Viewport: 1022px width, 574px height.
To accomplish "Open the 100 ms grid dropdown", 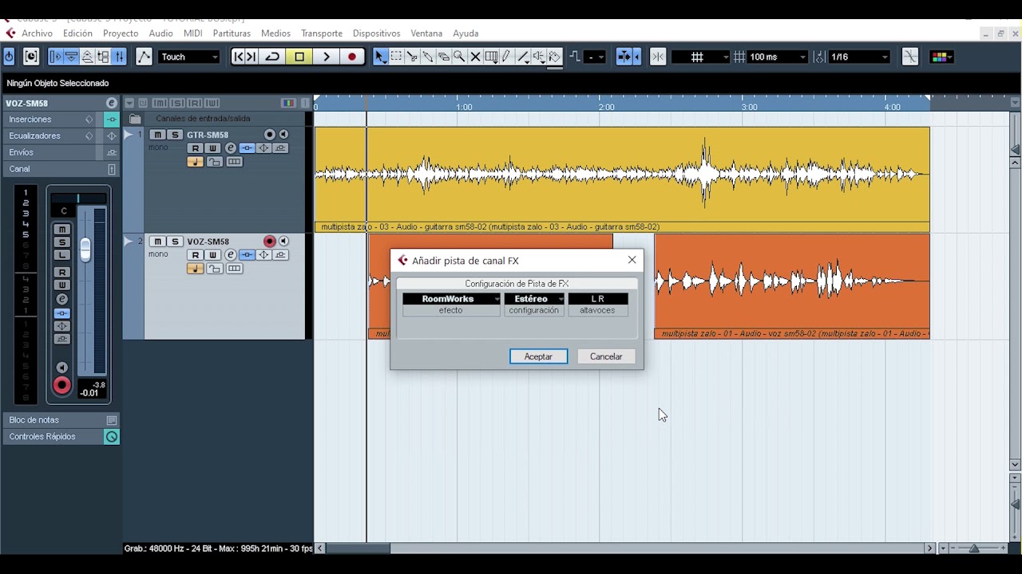I will (x=778, y=57).
